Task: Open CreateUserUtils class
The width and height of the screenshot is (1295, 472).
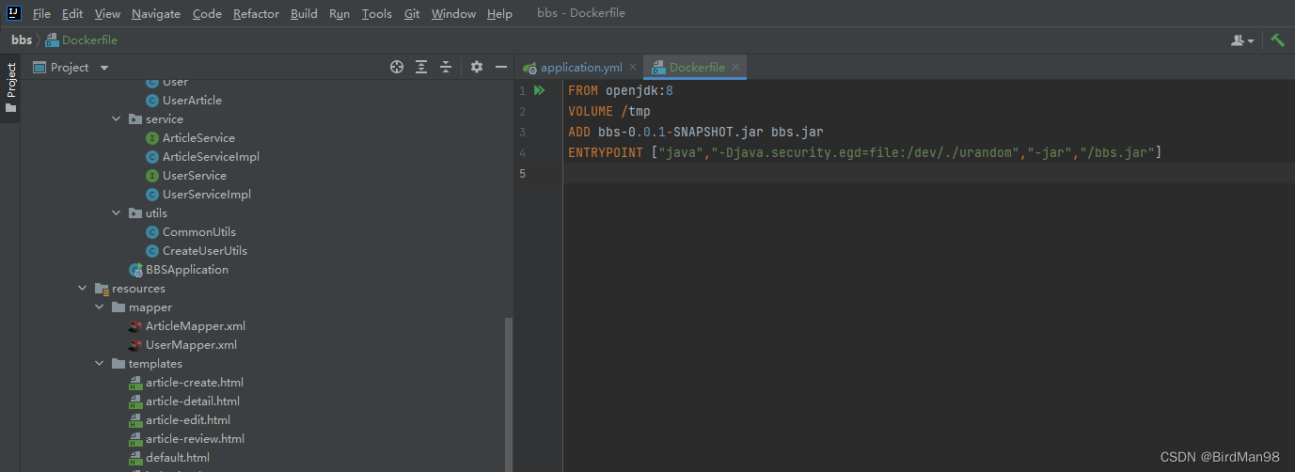Action: coord(205,251)
